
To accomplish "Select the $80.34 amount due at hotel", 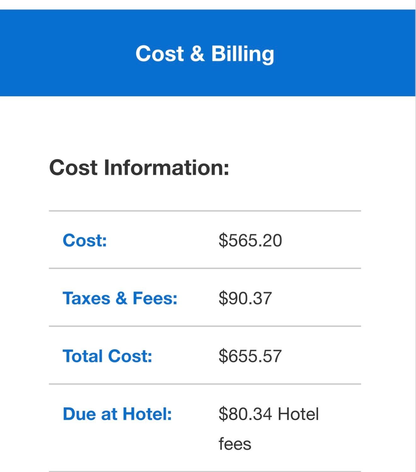I will pos(245,414).
